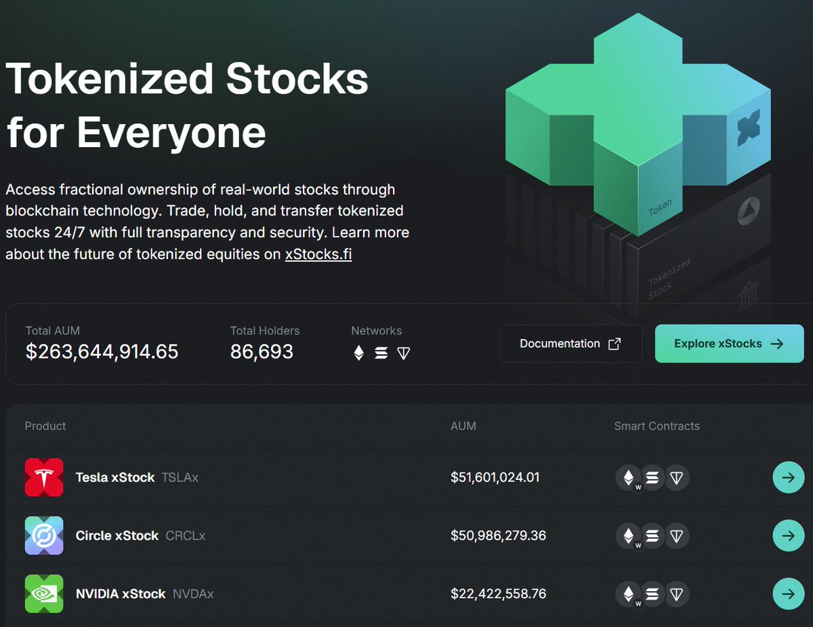Click the Tesla xStock logo

44,477
